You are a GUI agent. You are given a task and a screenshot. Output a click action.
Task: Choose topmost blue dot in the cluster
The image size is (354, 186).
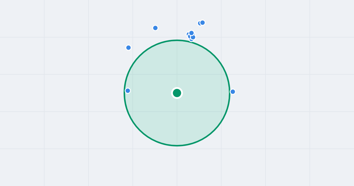[x=191, y=33]
